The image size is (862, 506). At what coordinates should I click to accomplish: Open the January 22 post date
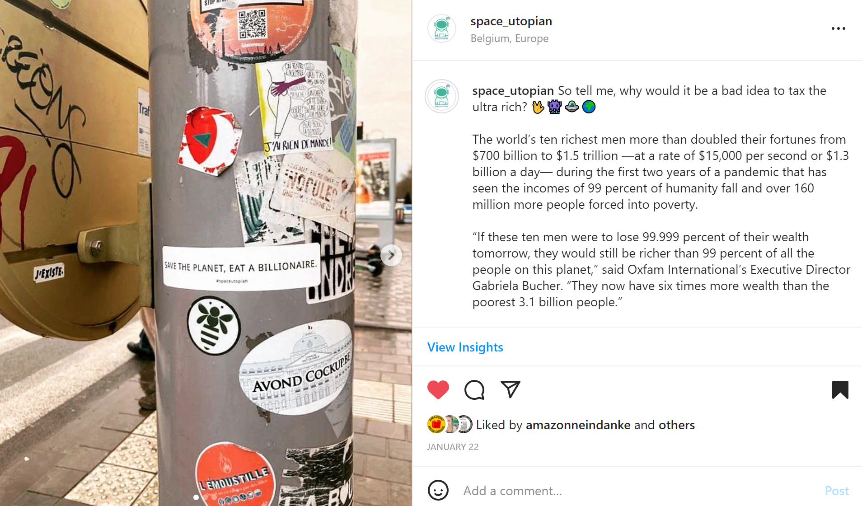tap(452, 447)
